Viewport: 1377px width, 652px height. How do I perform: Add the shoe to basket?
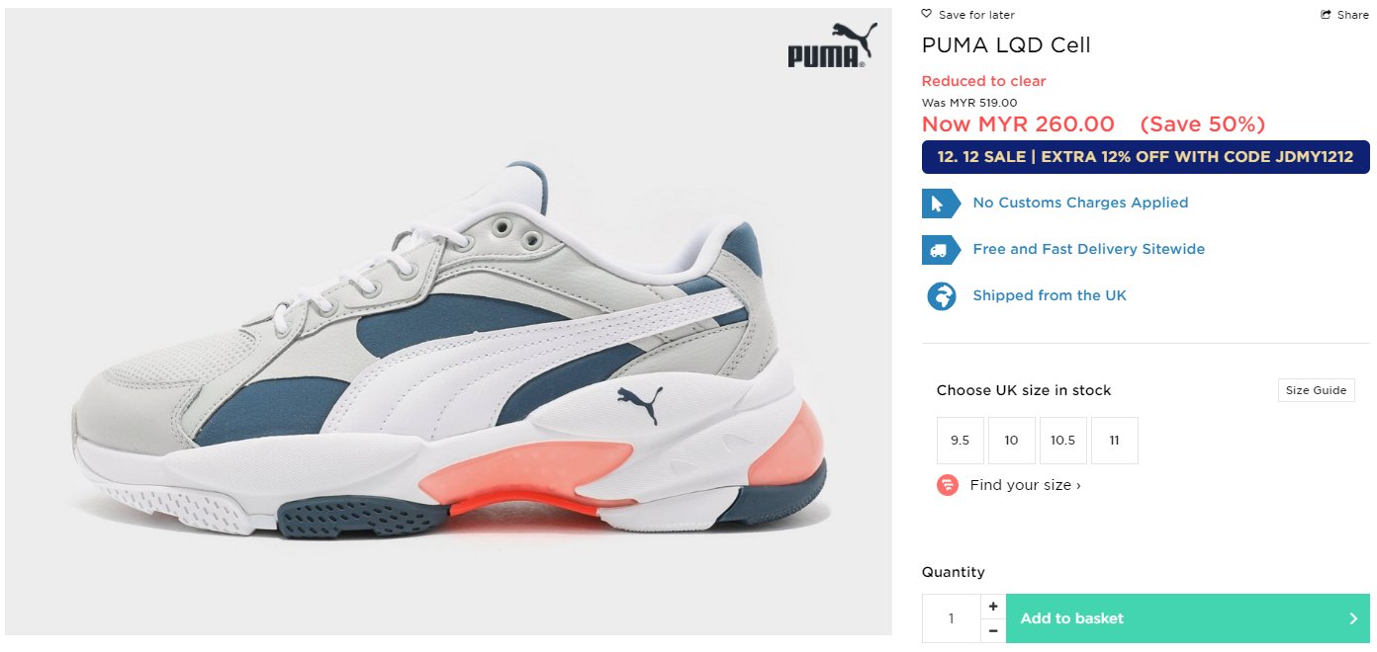point(1188,618)
